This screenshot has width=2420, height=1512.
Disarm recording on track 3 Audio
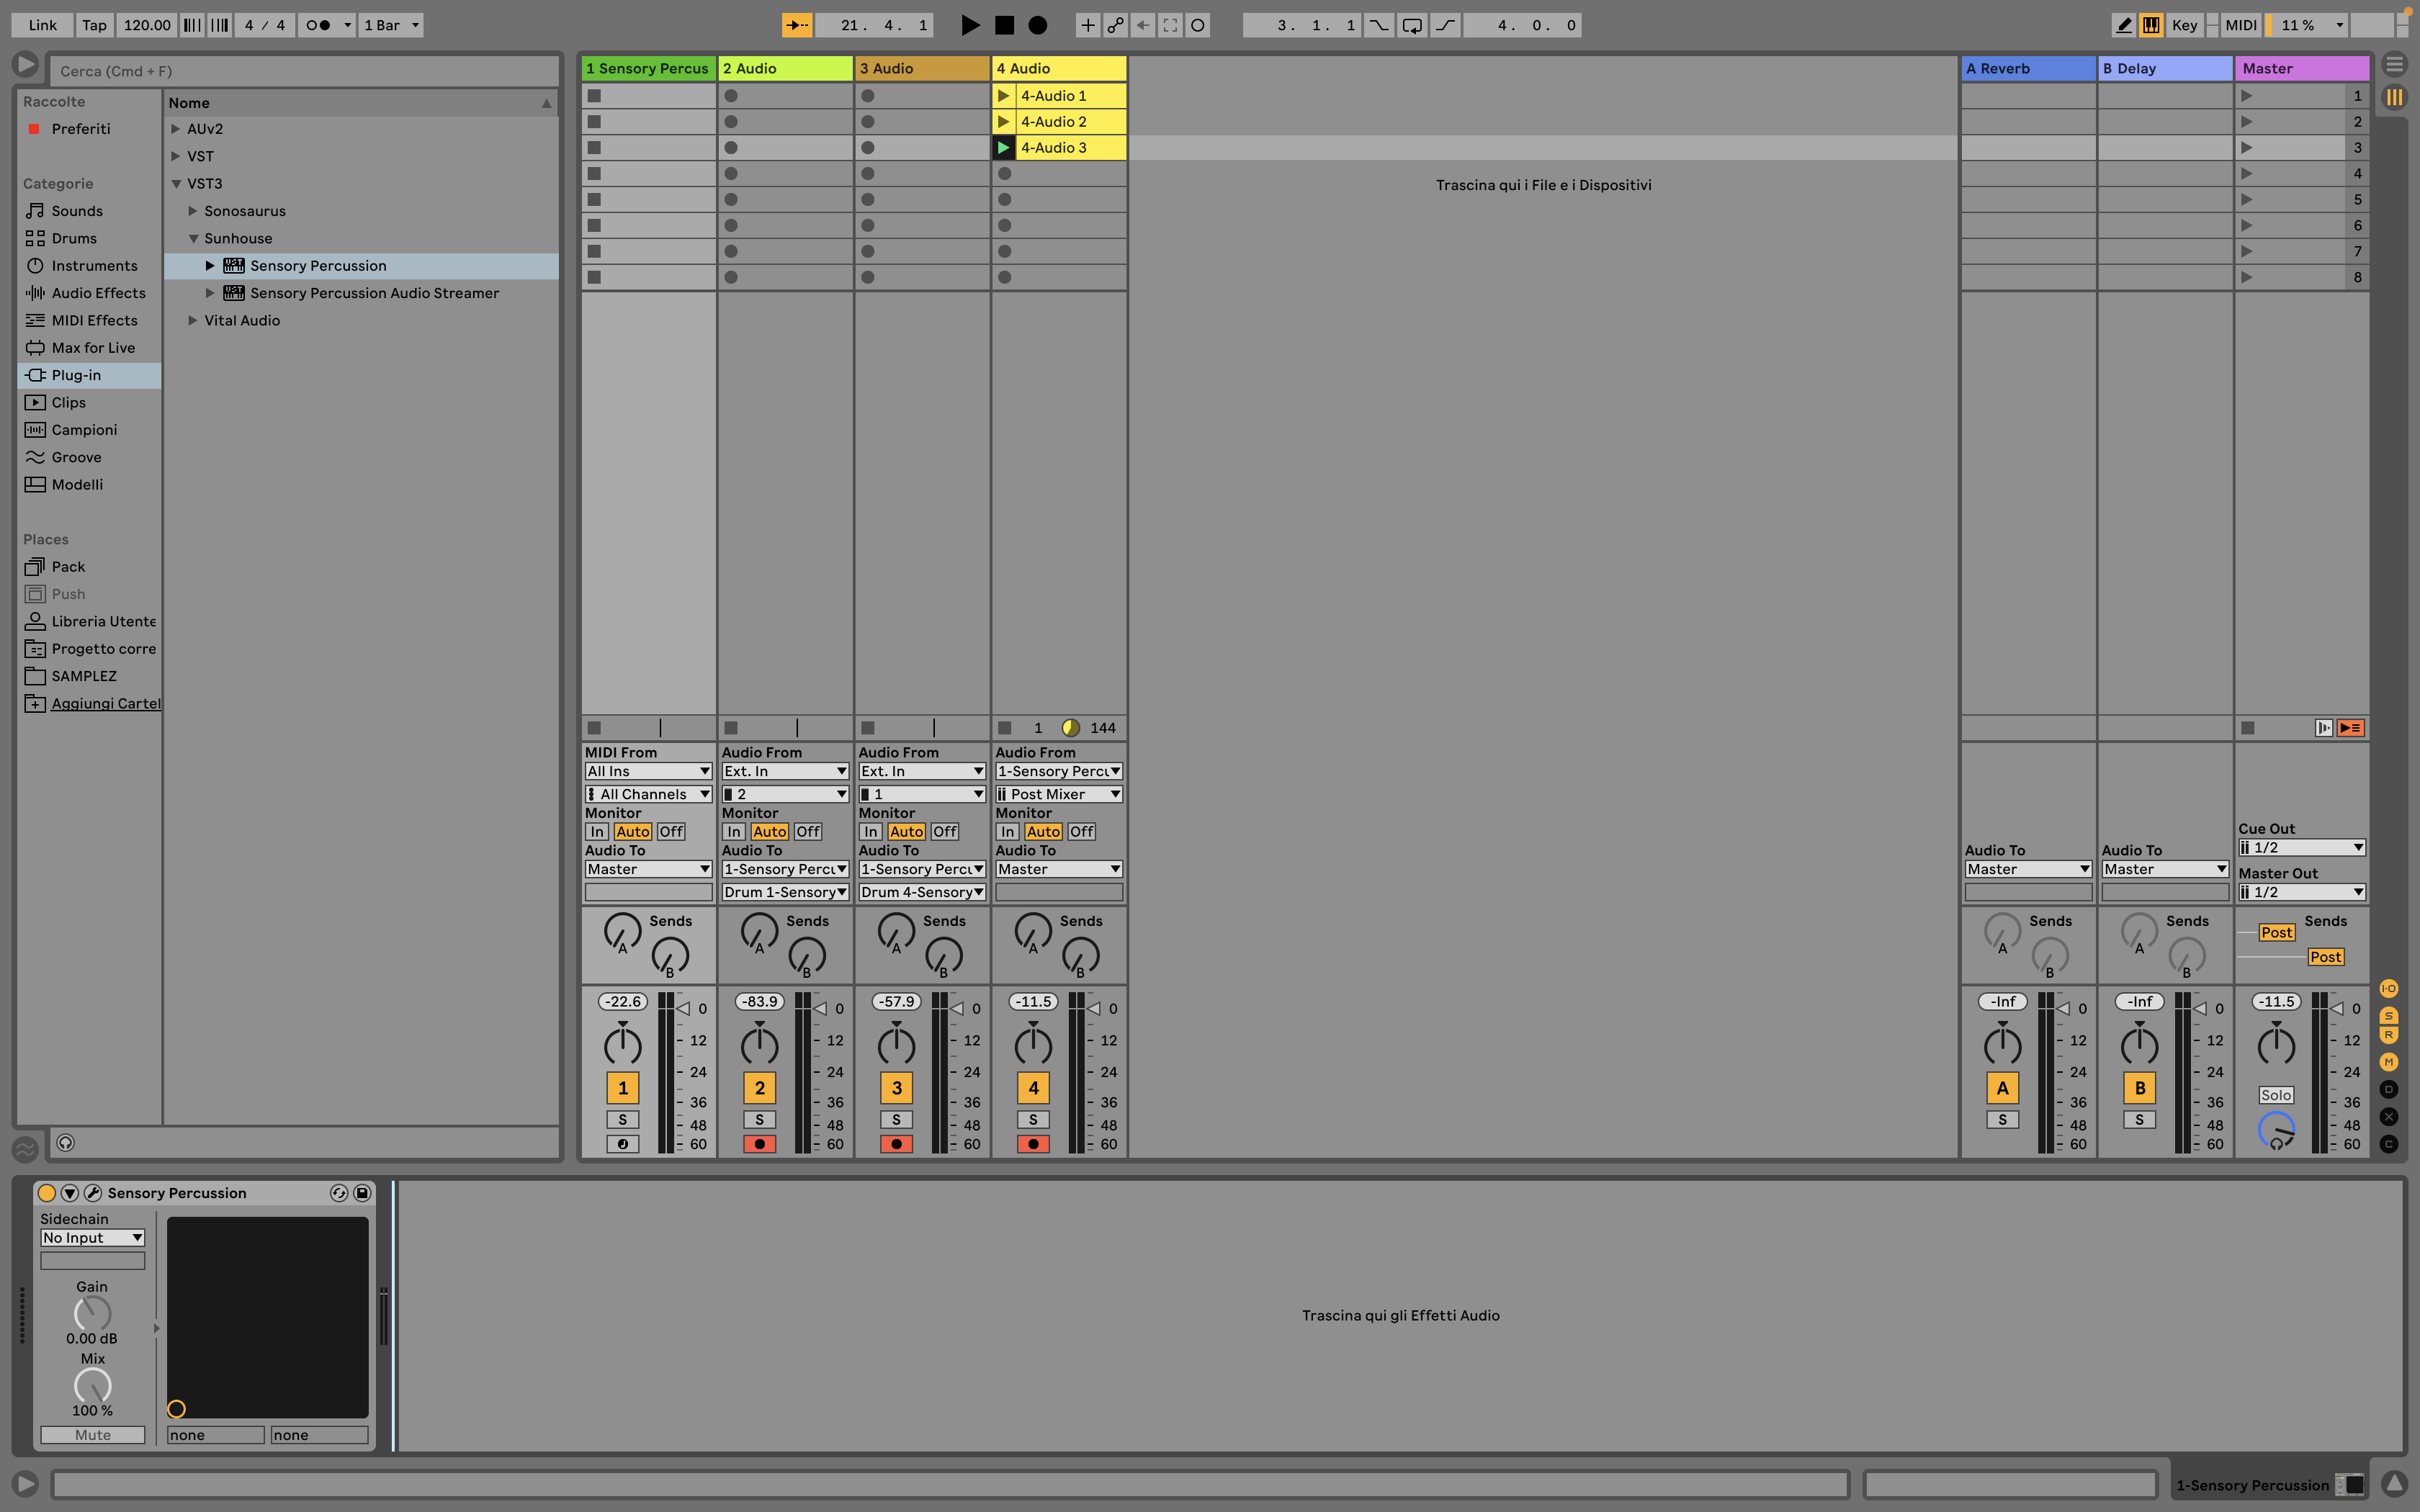896,1144
